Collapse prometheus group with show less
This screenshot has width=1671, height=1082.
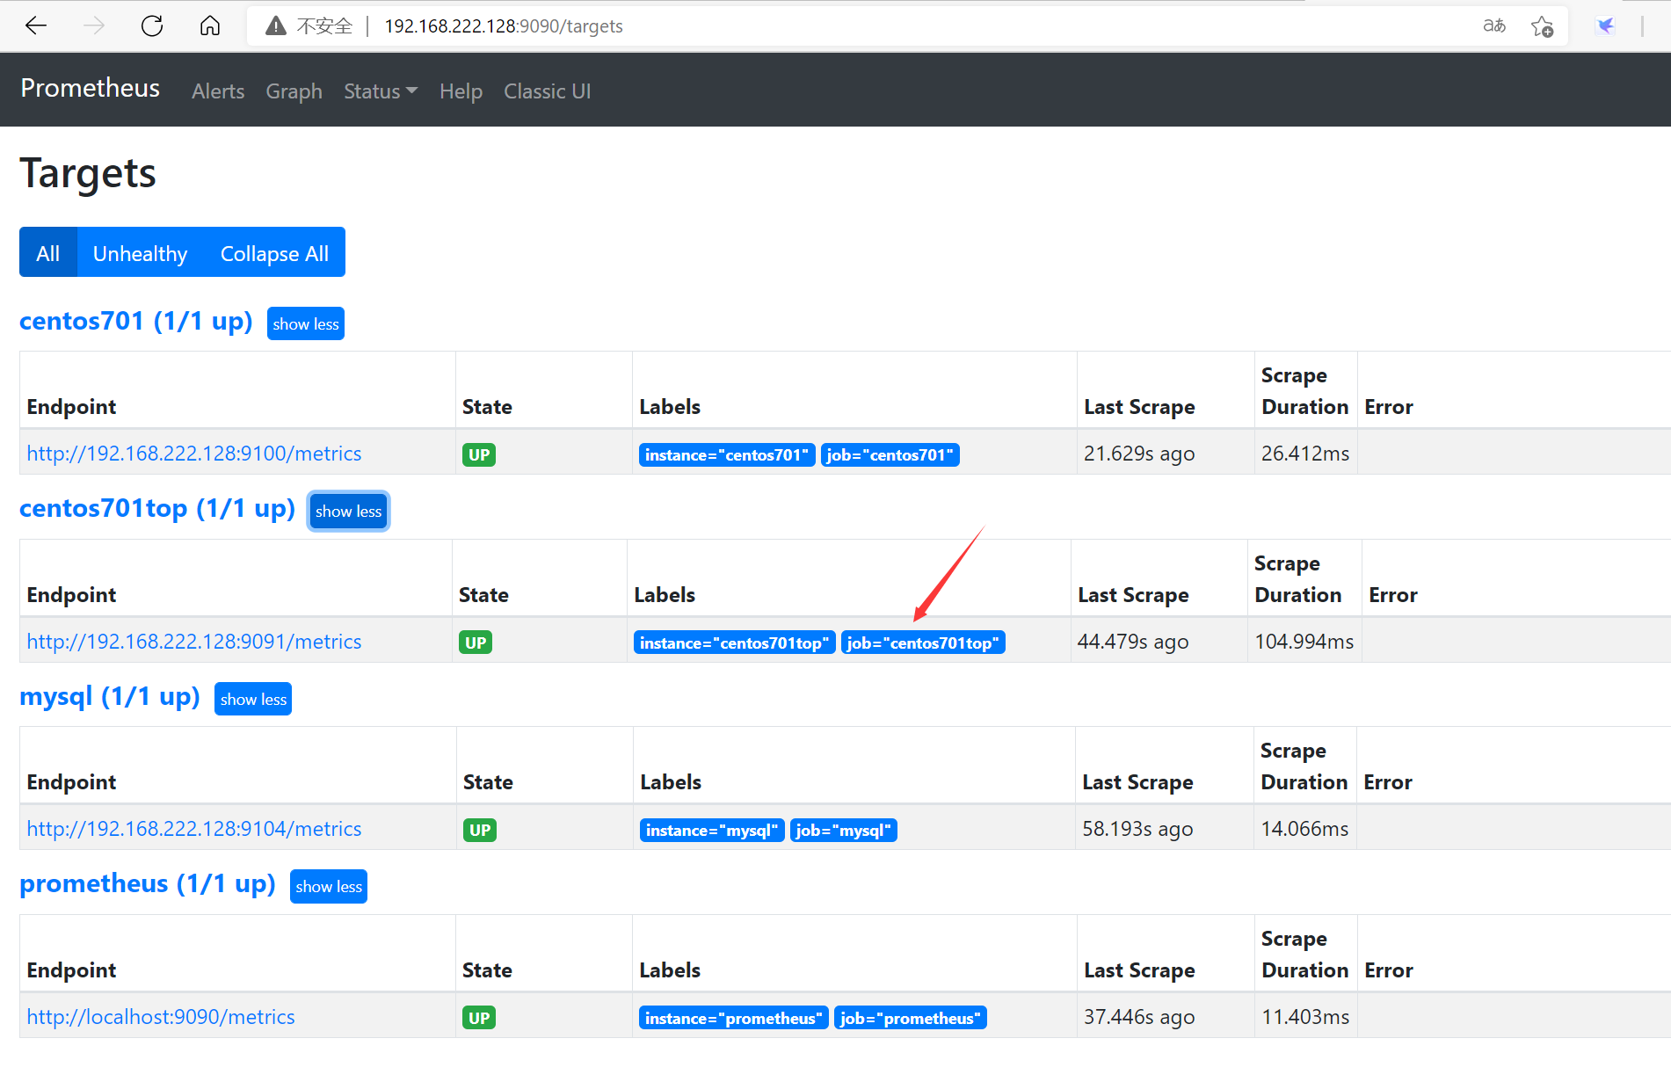click(329, 886)
